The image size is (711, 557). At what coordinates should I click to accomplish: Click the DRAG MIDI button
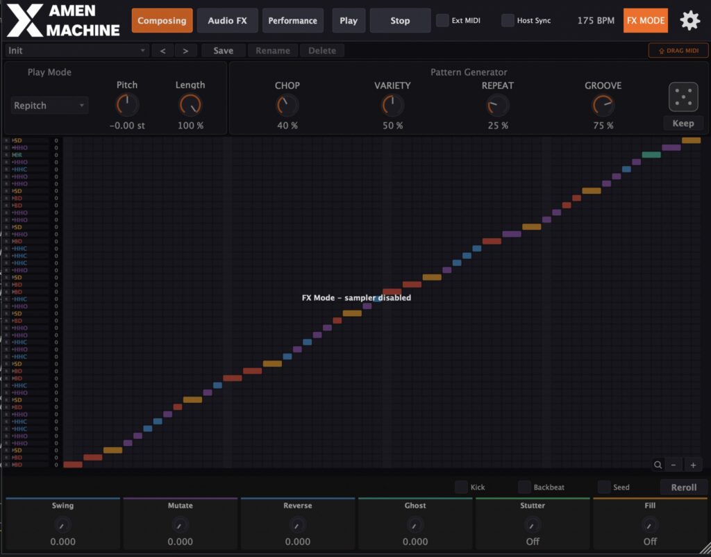coord(678,50)
